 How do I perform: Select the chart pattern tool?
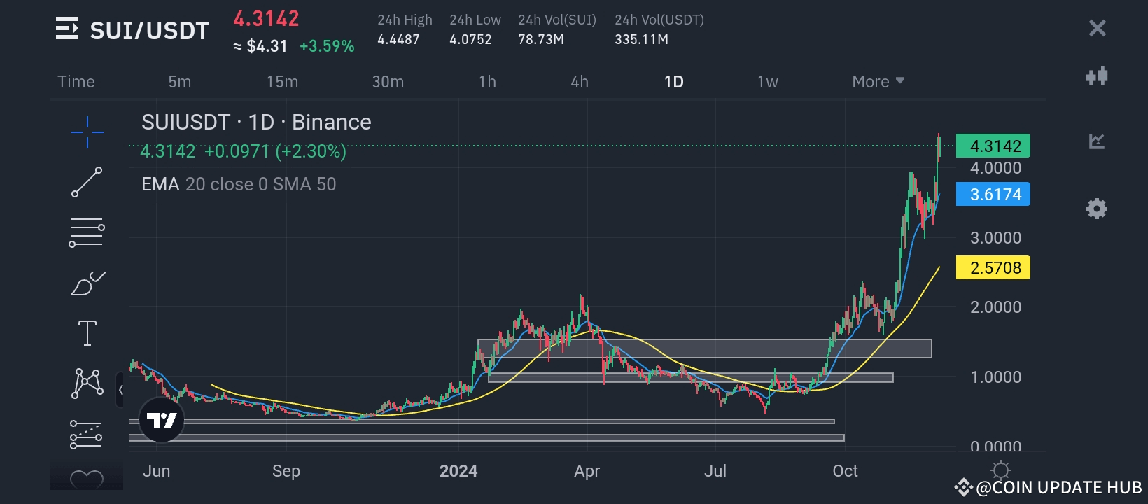pos(87,384)
